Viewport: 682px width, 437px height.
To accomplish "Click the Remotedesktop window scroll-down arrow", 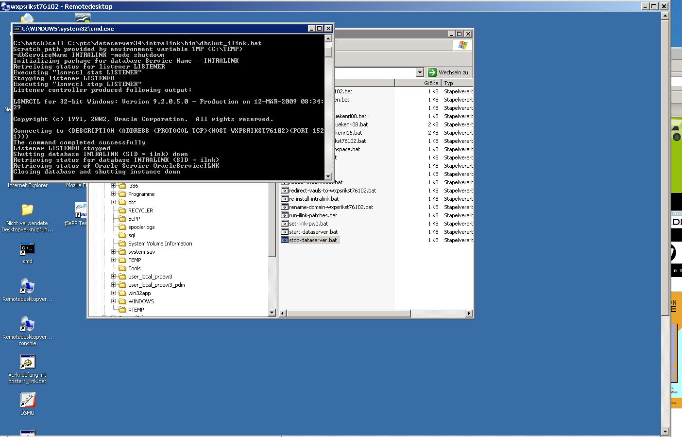I will [665, 431].
